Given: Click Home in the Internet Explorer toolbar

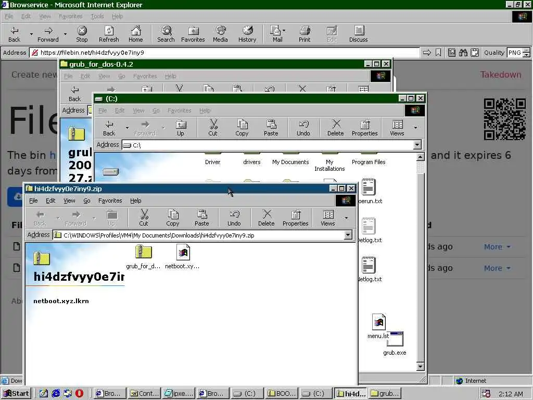Looking at the screenshot, I should click(x=136, y=34).
